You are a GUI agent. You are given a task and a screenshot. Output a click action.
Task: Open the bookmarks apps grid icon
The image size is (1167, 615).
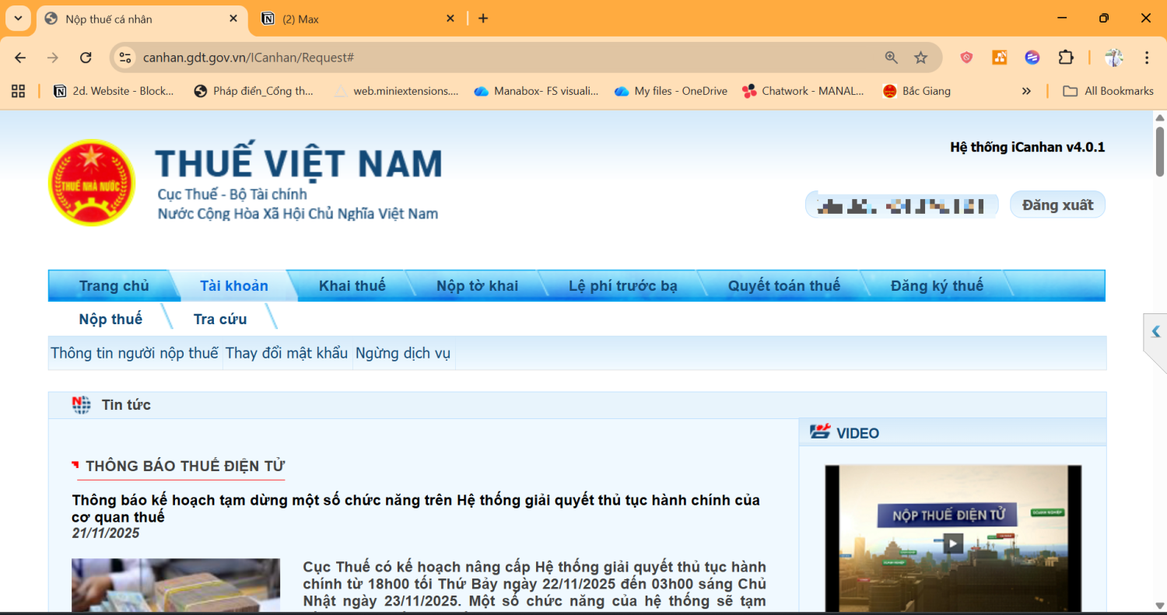(19, 91)
